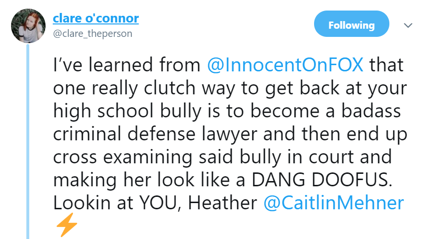Click the @clare_theperson handle
Image resolution: width=433 pixels, height=239 pixels.
(93, 34)
